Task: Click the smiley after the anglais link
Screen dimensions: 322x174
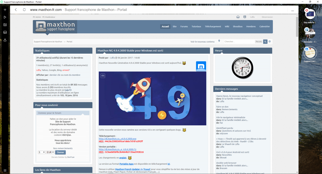Action: pos(130,158)
